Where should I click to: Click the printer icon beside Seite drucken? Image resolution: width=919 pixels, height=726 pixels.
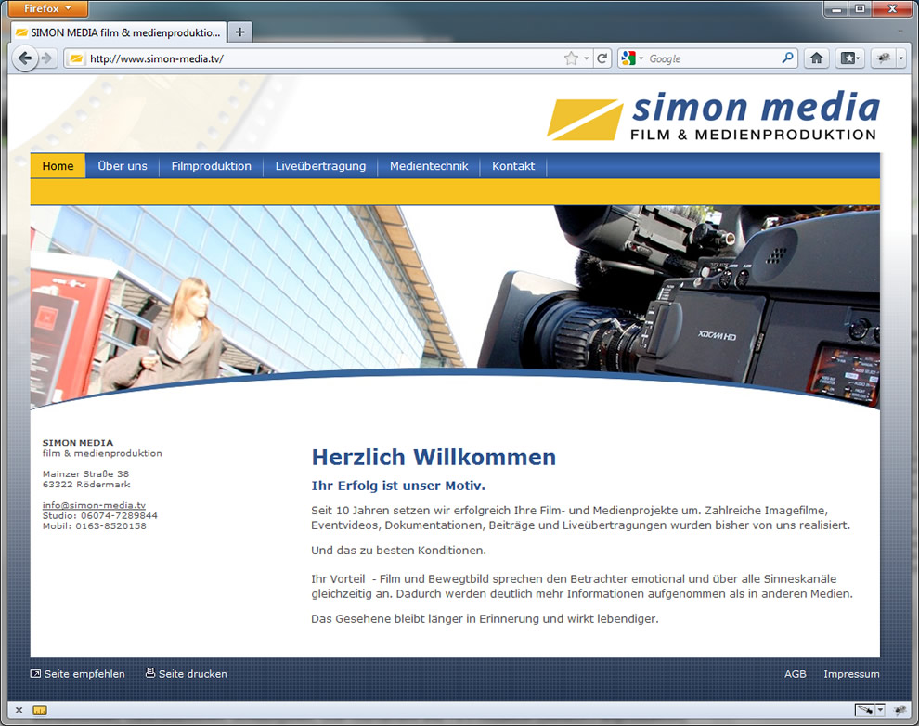[150, 673]
